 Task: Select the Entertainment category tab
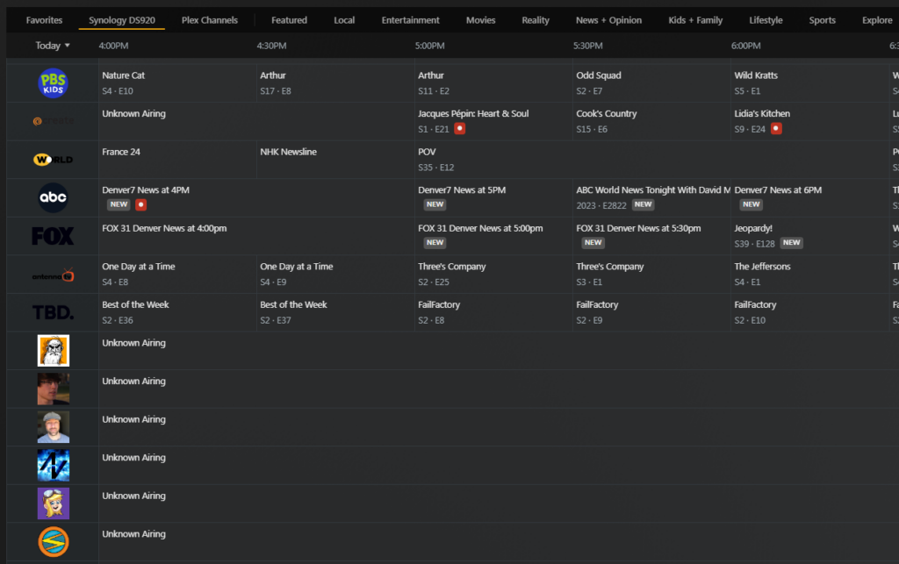[x=411, y=20]
